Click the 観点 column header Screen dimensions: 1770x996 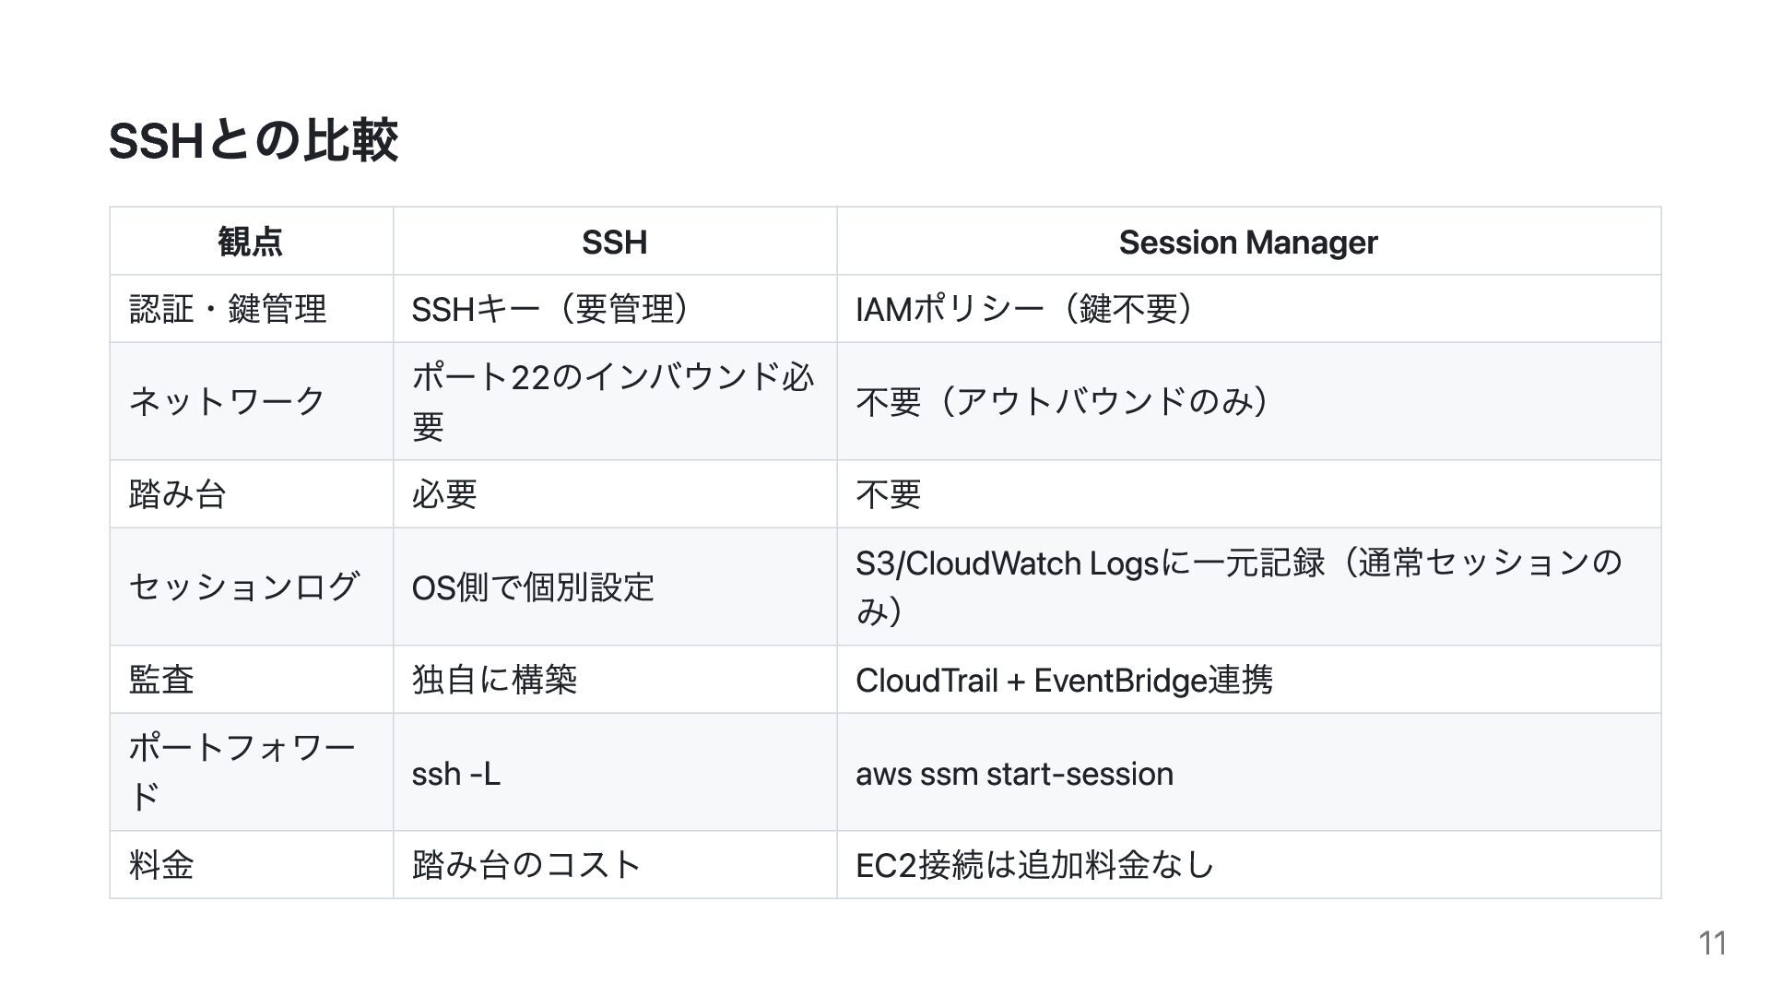(x=250, y=242)
